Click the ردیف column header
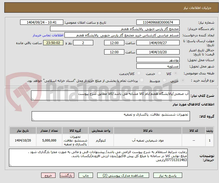This screenshot has height=183, width=219. coord(210,131)
